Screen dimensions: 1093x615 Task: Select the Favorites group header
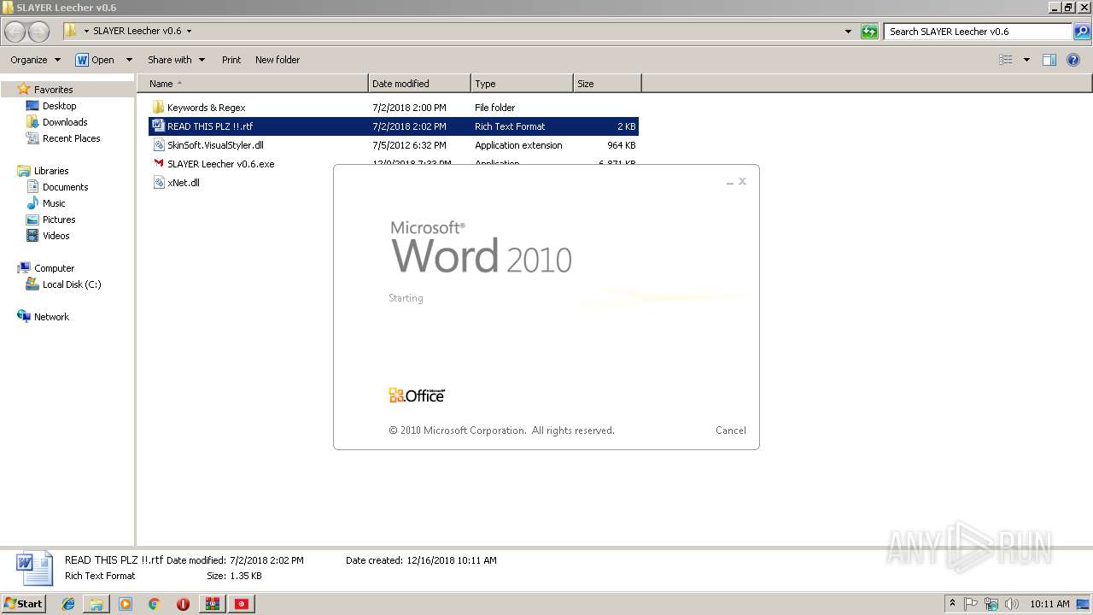tap(53, 90)
